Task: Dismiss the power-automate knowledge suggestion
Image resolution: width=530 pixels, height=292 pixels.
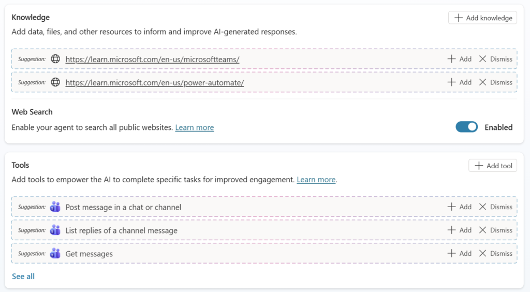Action: (x=495, y=82)
